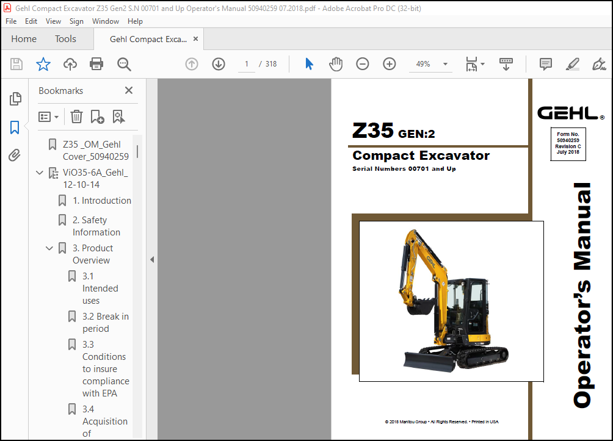Select the Gehl Compact Exca document tab
This screenshot has height=441, width=613.
click(x=148, y=40)
